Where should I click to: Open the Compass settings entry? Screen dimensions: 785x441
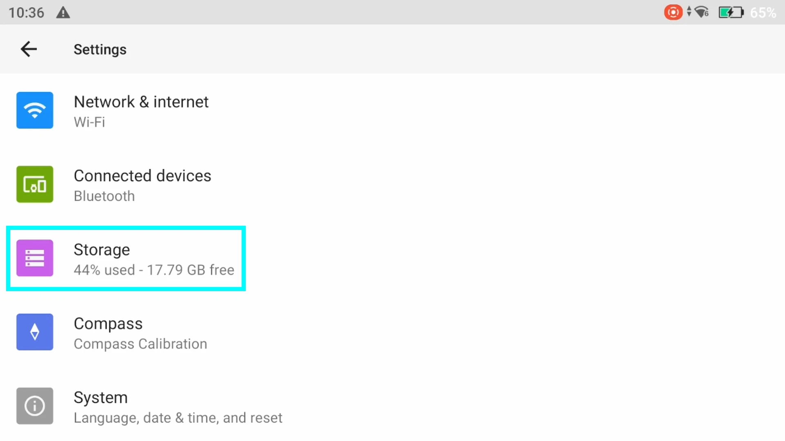click(392, 332)
